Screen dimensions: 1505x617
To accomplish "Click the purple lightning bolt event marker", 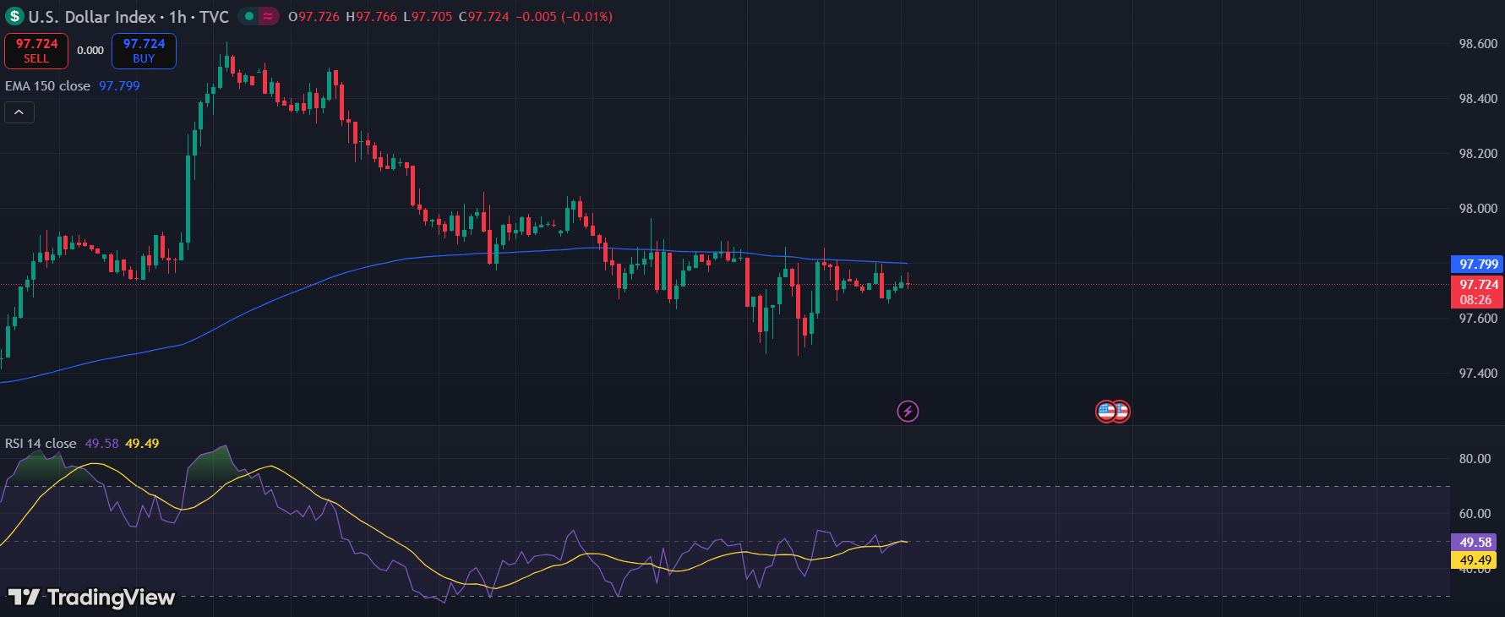I will pyautogui.click(x=908, y=412).
